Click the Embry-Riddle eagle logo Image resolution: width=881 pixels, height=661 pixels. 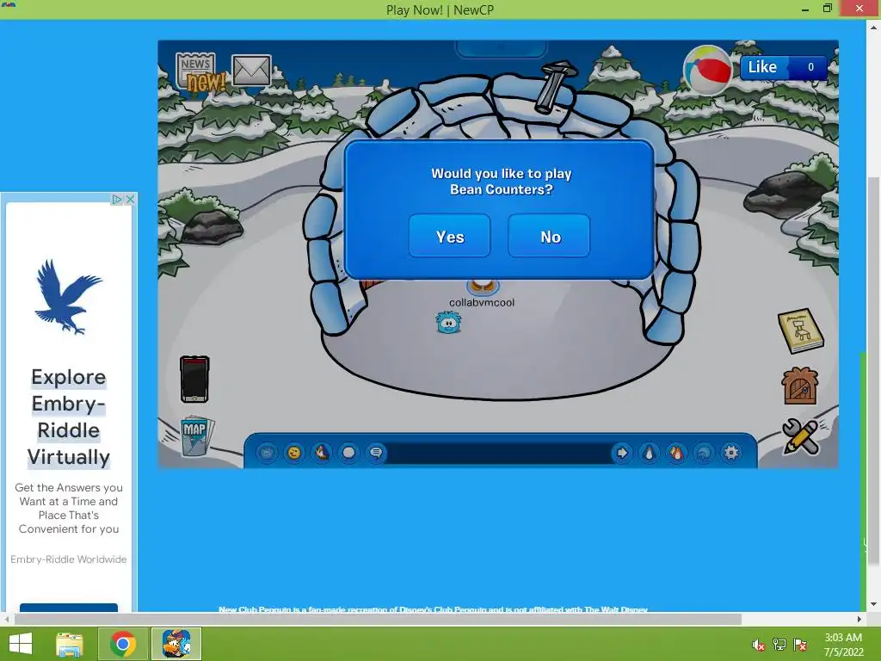68,297
